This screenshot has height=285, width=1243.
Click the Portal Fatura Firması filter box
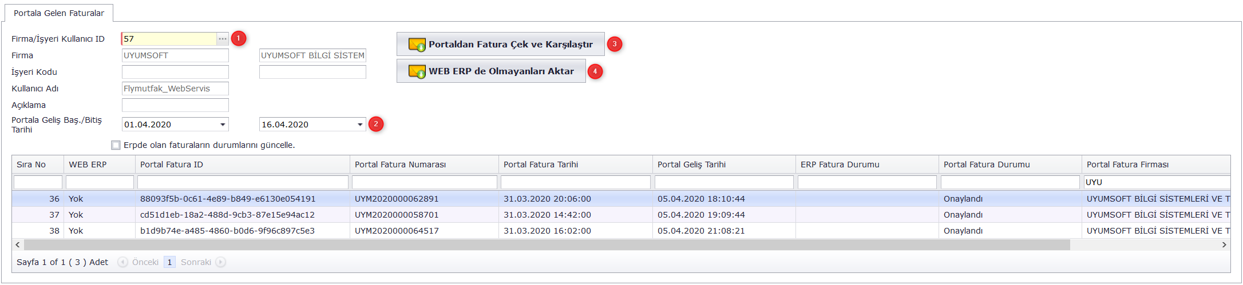coord(1156,182)
